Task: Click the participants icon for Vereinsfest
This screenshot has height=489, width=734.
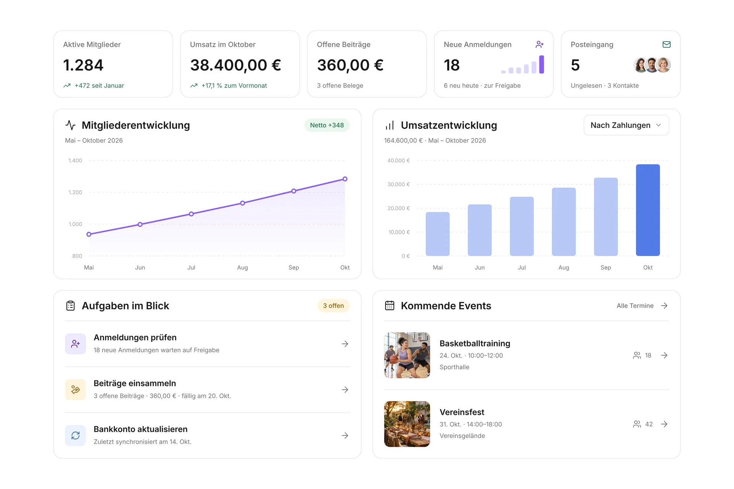Action: click(x=637, y=424)
